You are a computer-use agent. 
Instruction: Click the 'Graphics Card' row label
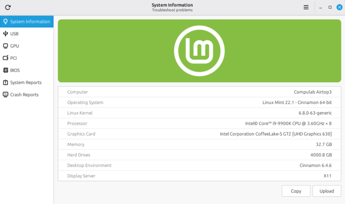[x=81, y=134]
